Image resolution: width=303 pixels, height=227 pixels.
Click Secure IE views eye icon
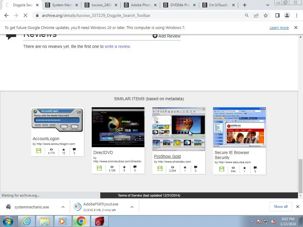pos(233,168)
